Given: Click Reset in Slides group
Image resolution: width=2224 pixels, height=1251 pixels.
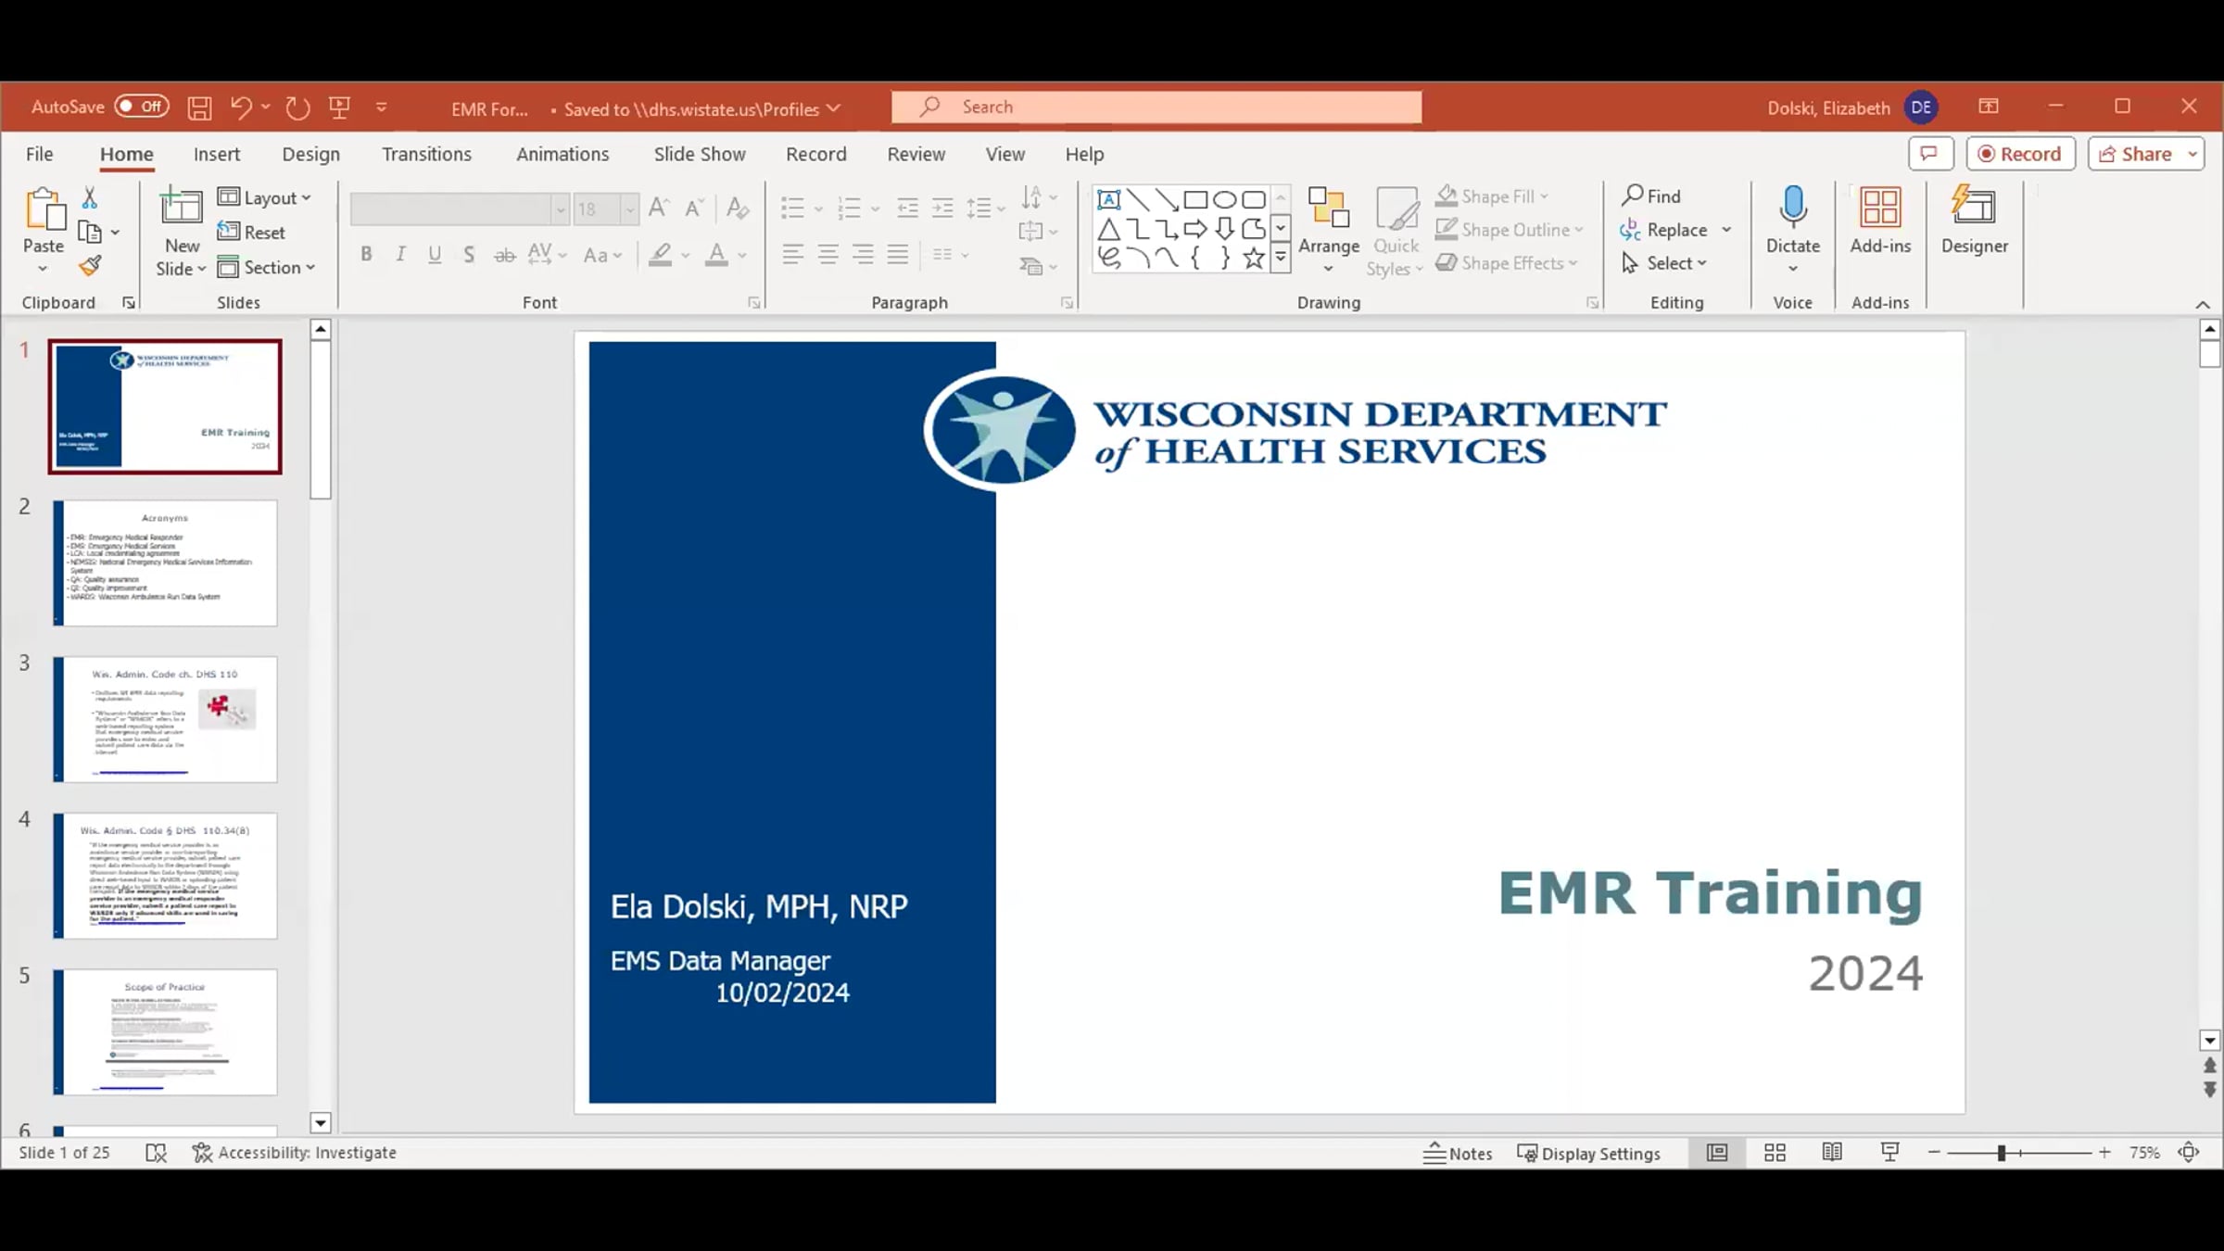Looking at the screenshot, I should [252, 232].
